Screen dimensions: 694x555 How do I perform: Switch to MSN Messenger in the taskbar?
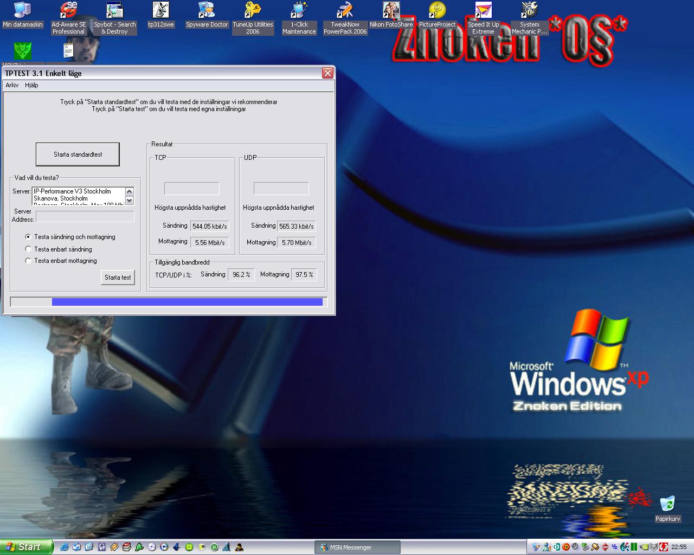[357, 547]
